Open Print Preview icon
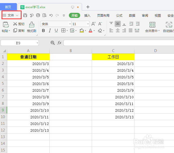Screen dimensions: 174x153 (x=44, y=15)
